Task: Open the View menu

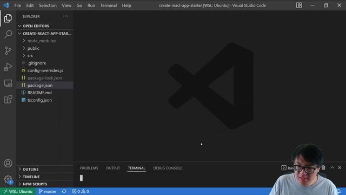Action: tap(66, 5)
